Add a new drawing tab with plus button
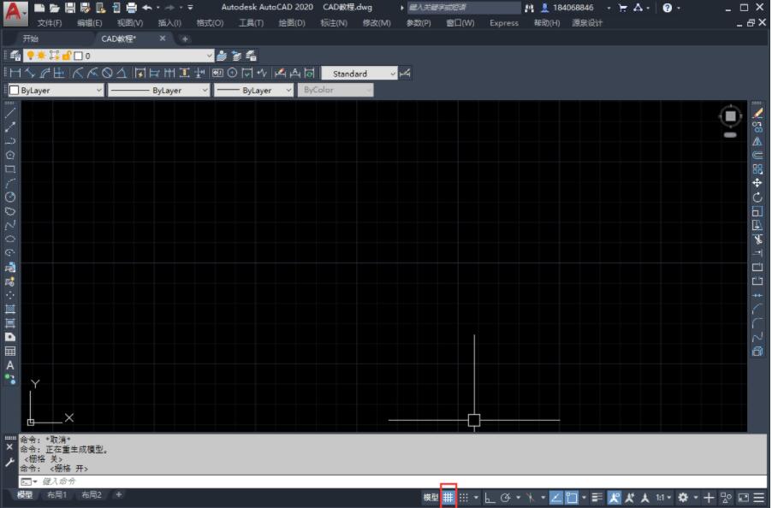The width and height of the screenshot is (772, 508). click(185, 39)
